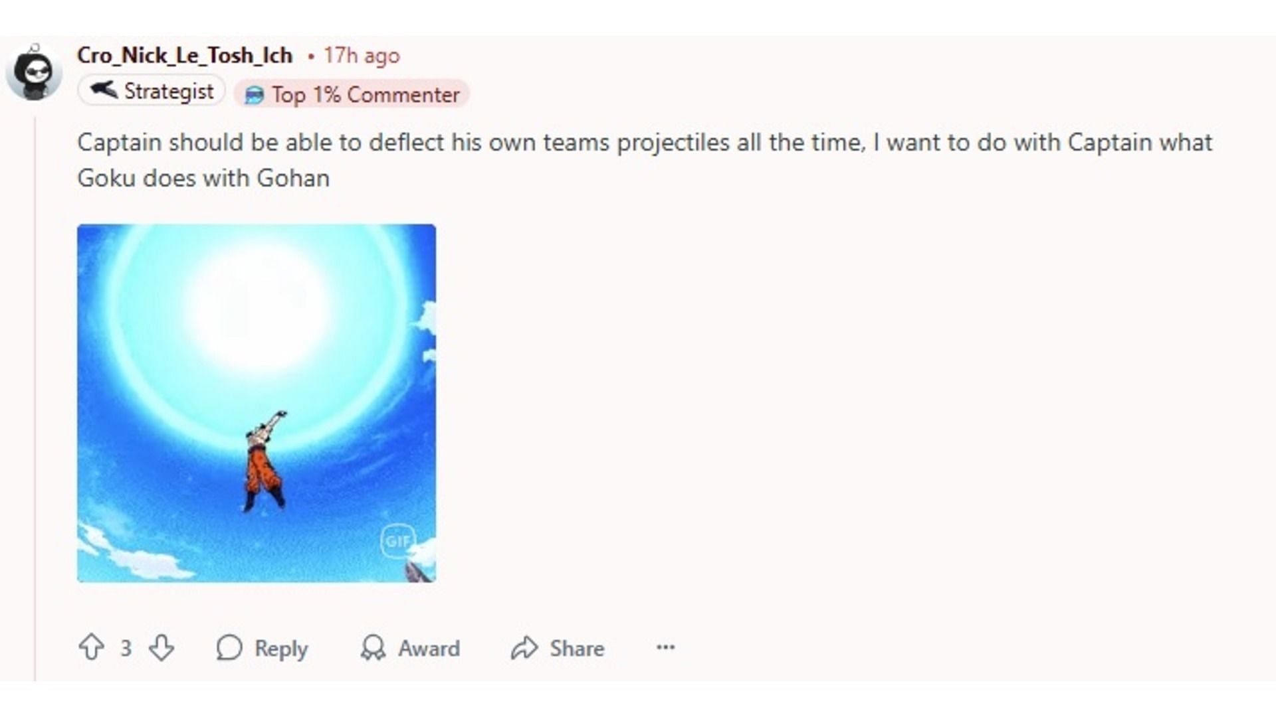Image resolution: width=1276 pixels, height=717 pixels.
Task: Open the more options ellipsis menu
Action: 666,647
